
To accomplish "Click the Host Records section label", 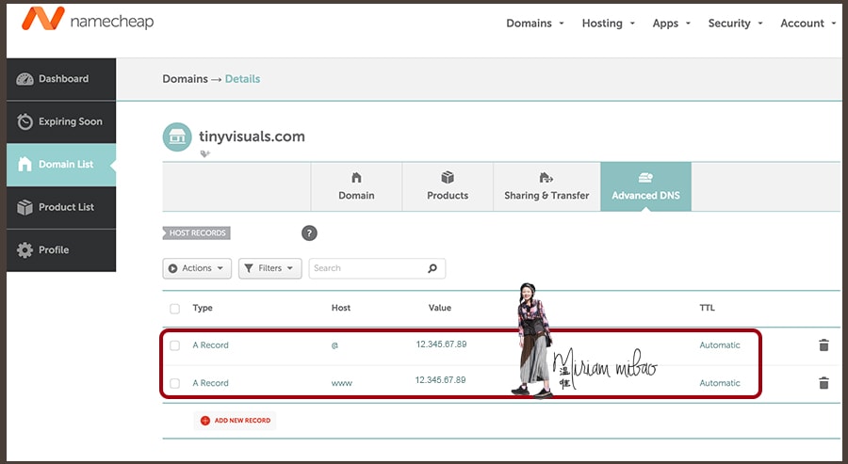I will (197, 232).
